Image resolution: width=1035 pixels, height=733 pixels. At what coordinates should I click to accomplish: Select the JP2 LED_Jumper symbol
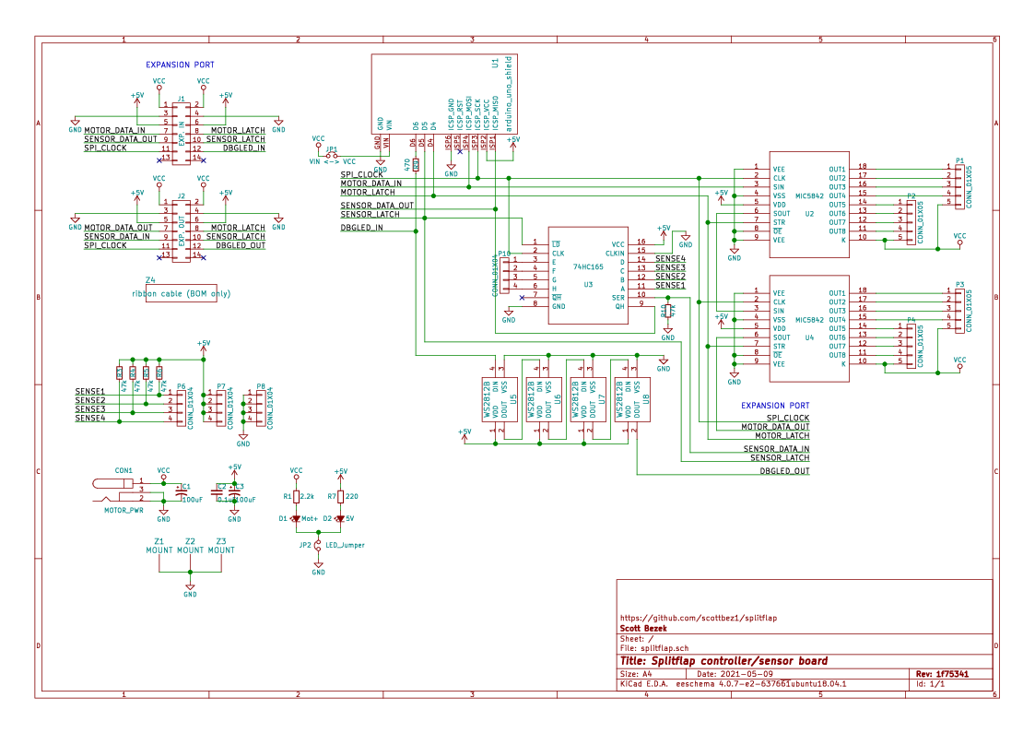click(x=318, y=546)
